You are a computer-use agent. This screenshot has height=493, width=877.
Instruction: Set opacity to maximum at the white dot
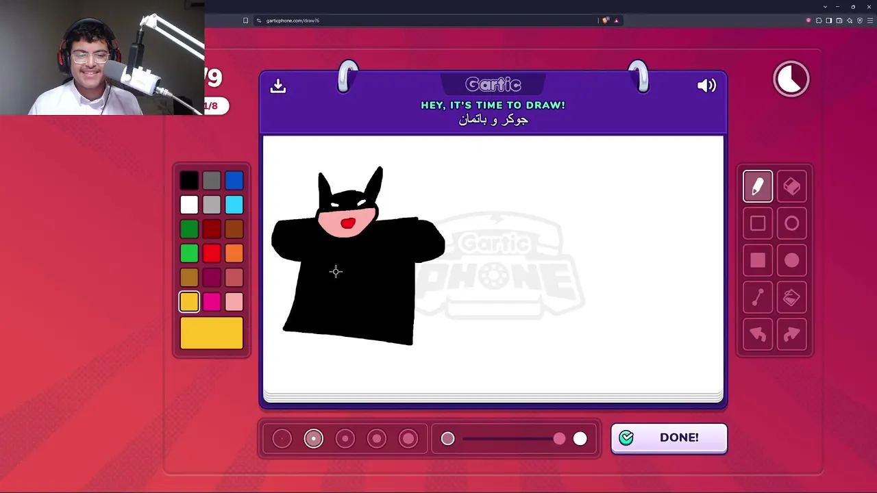click(x=580, y=439)
